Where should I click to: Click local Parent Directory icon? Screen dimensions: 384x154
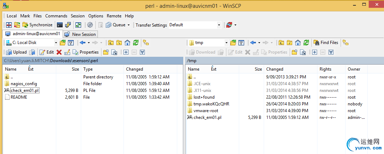[x=111, y=43]
